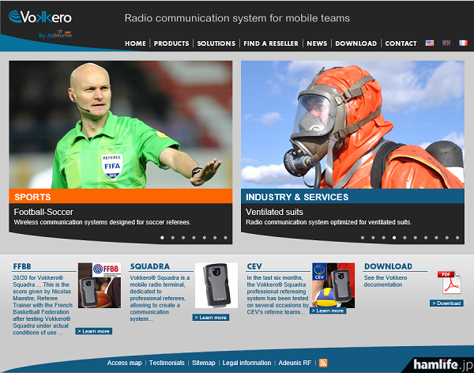474x373 pixels.
Task: Open the Testimonials footer link
Action: click(167, 363)
